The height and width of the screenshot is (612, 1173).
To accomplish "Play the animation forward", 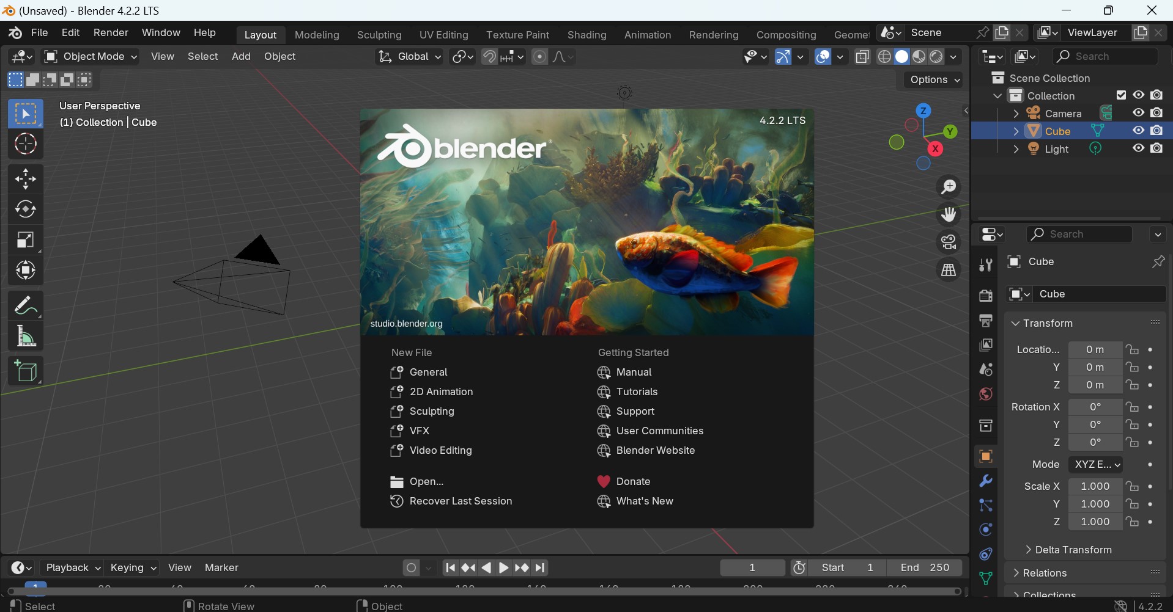I will (504, 569).
